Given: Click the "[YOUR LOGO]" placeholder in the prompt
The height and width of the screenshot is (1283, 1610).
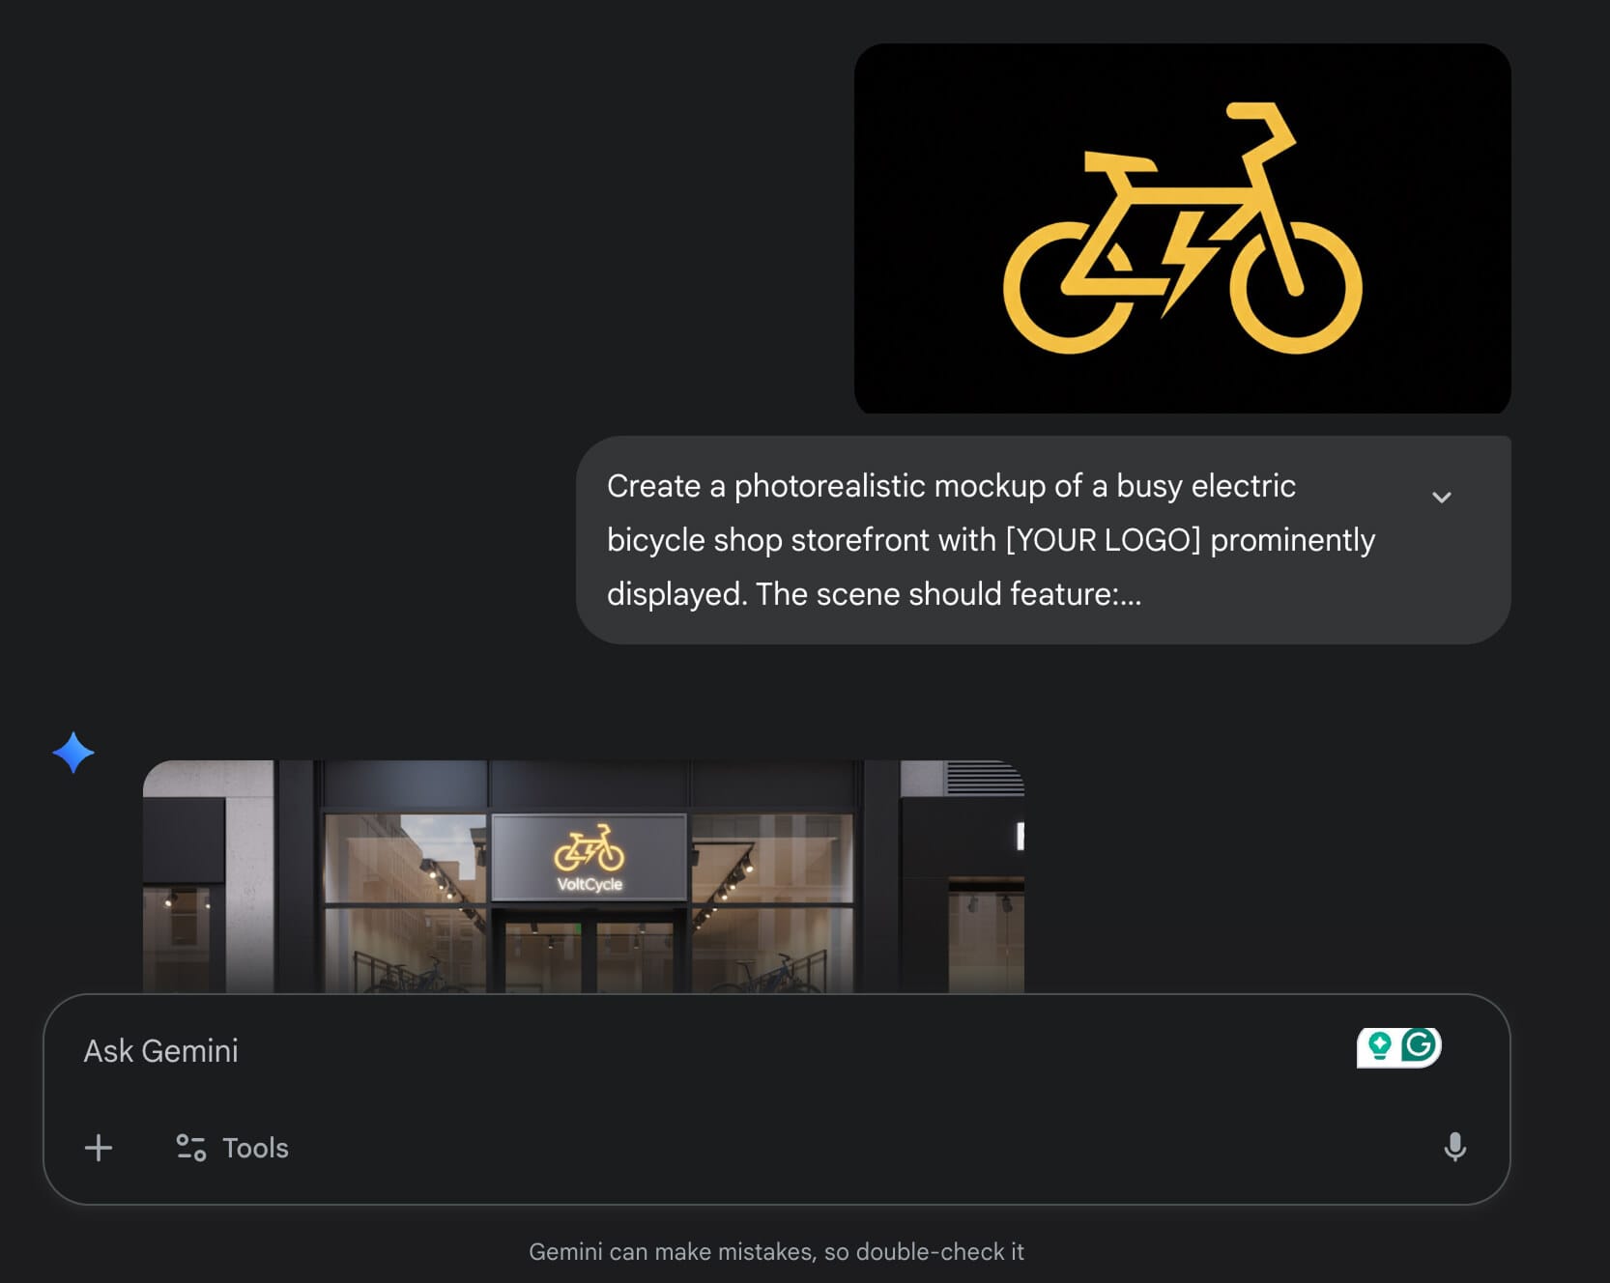Looking at the screenshot, I should [x=1103, y=540].
